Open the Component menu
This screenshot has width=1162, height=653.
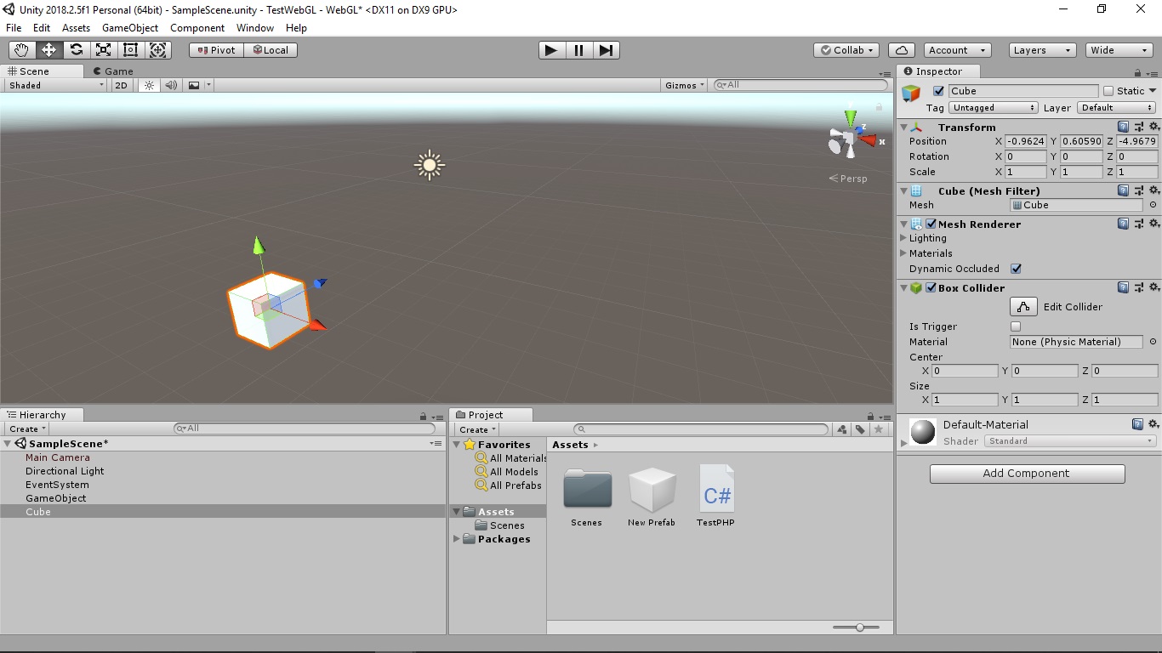(x=197, y=27)
